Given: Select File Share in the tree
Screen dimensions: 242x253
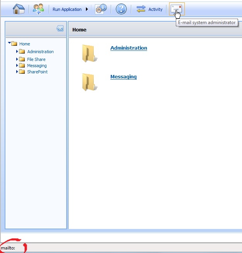Looking at the screenshot, I should (x=36, y=59).
